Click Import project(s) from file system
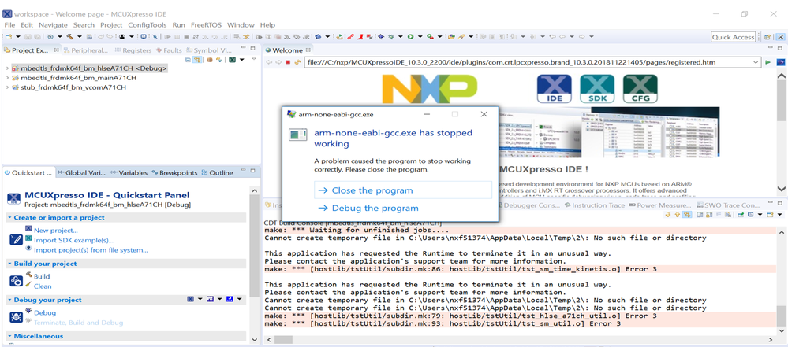This screenshot has width=788, height=347. click(91, 249)
